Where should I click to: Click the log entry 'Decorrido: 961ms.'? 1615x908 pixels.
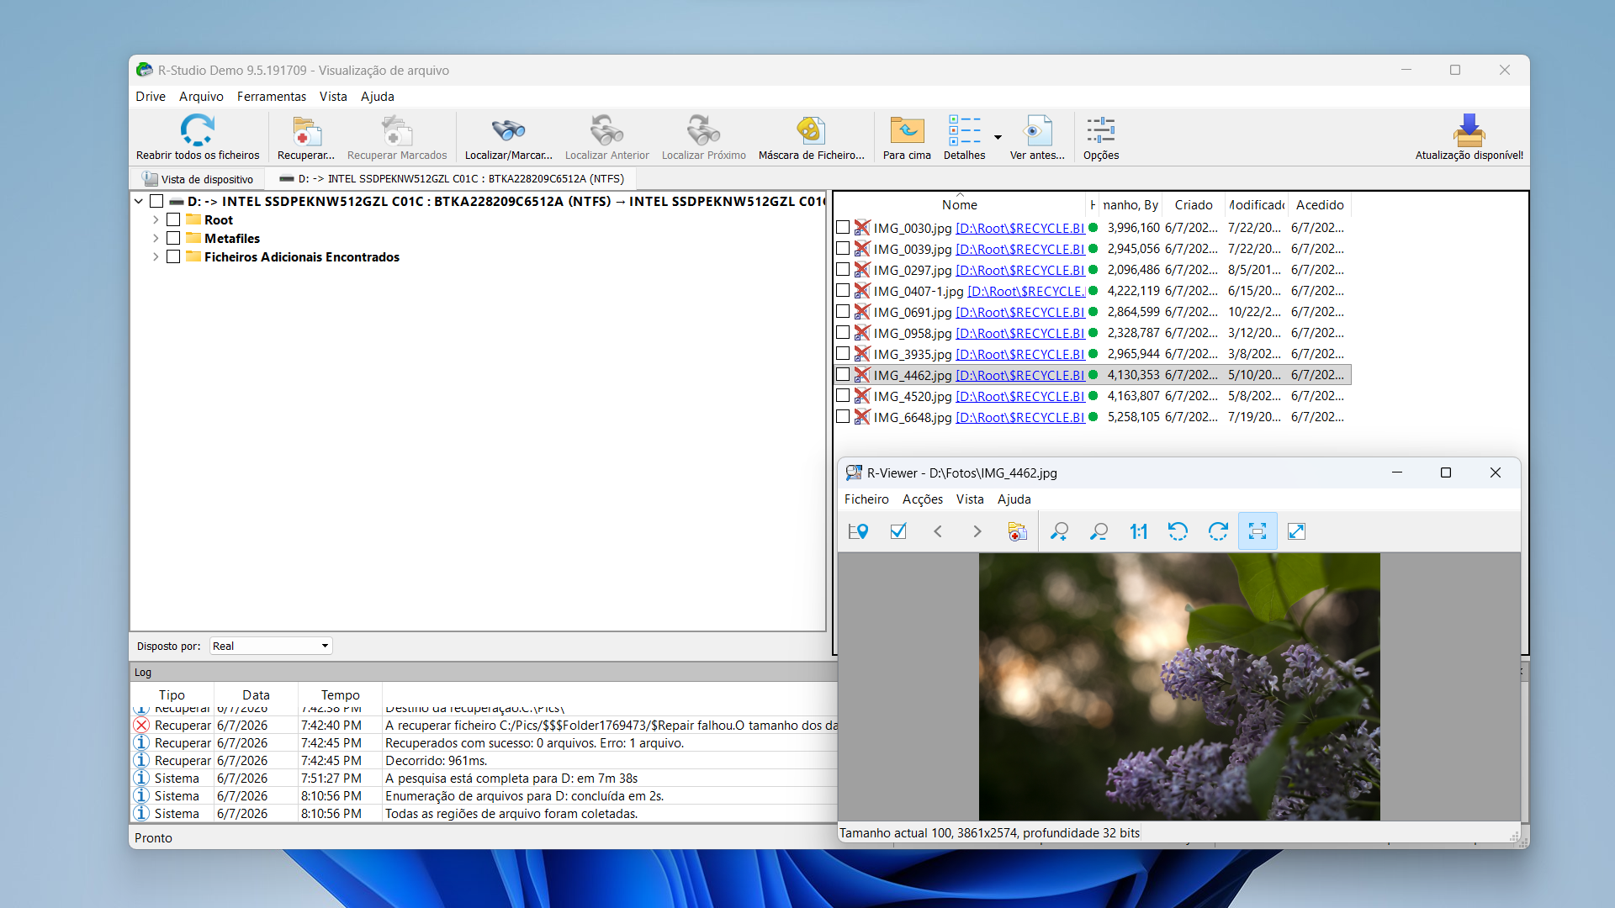click(x=436, y=760)
